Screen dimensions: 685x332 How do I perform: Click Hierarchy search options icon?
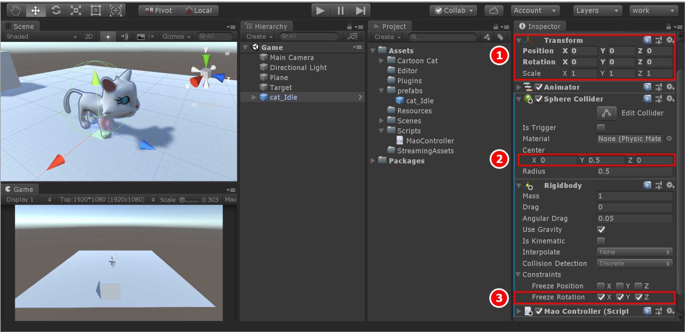coord(352,36)
